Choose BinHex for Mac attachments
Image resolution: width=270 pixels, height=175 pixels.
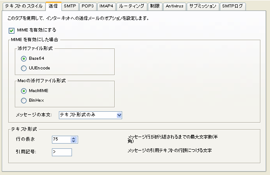(24, 100)
